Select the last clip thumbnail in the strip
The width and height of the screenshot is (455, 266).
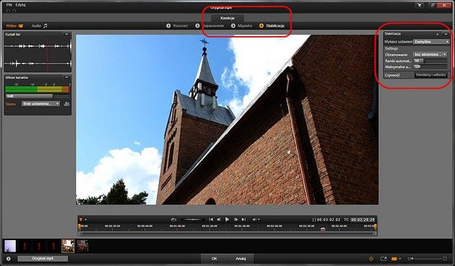point(82,246)
